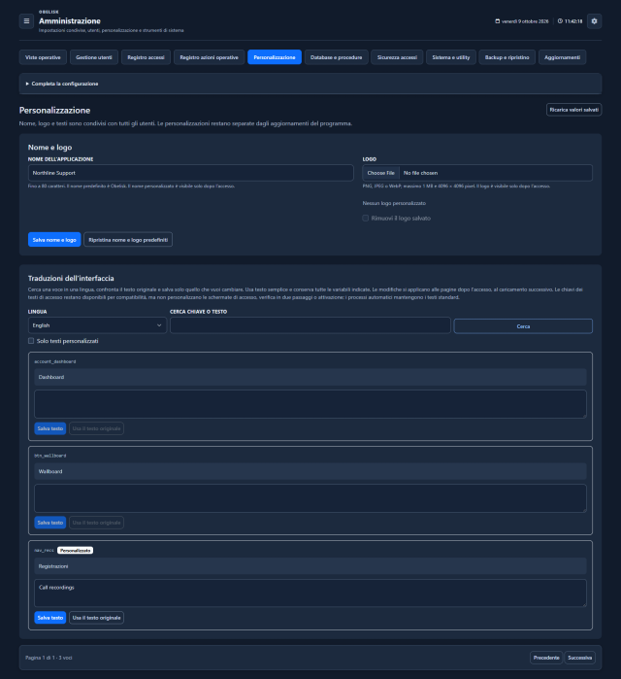Open the hamburger navigation menu

pos(26,20)
